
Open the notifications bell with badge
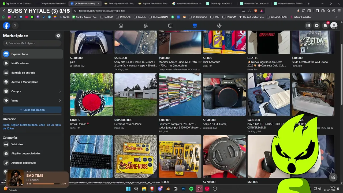click(325, 25)
